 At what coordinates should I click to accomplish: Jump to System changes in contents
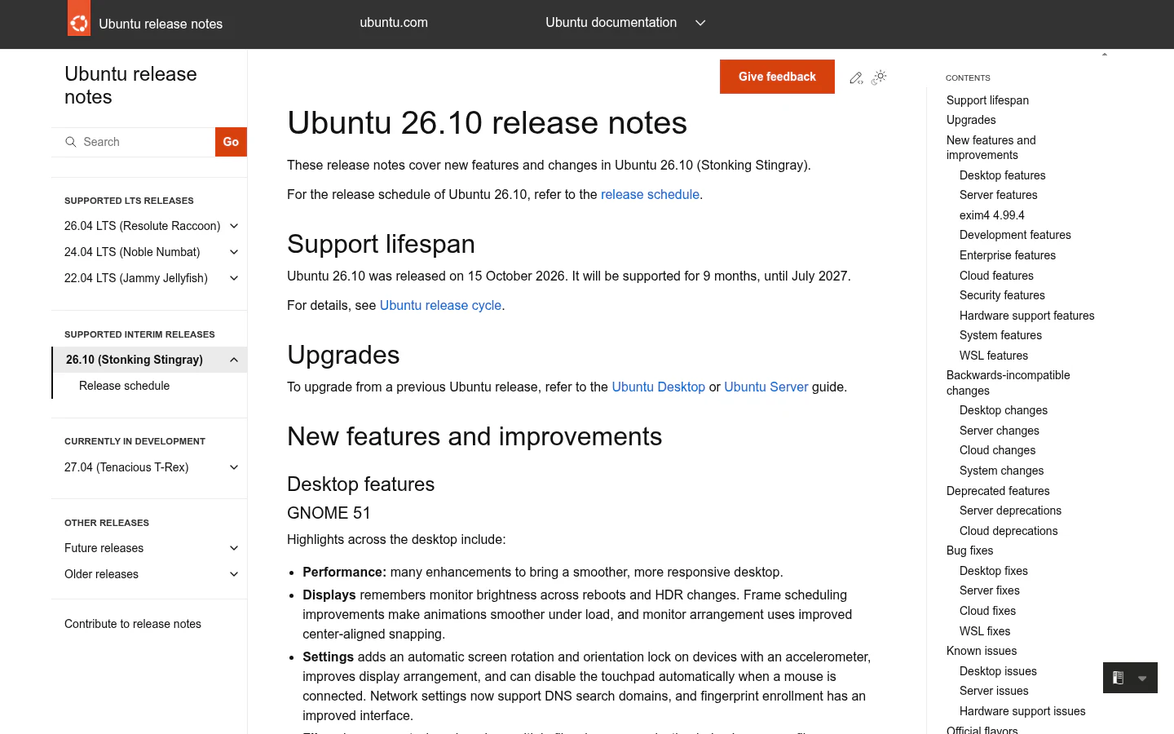pos(1001,471)
